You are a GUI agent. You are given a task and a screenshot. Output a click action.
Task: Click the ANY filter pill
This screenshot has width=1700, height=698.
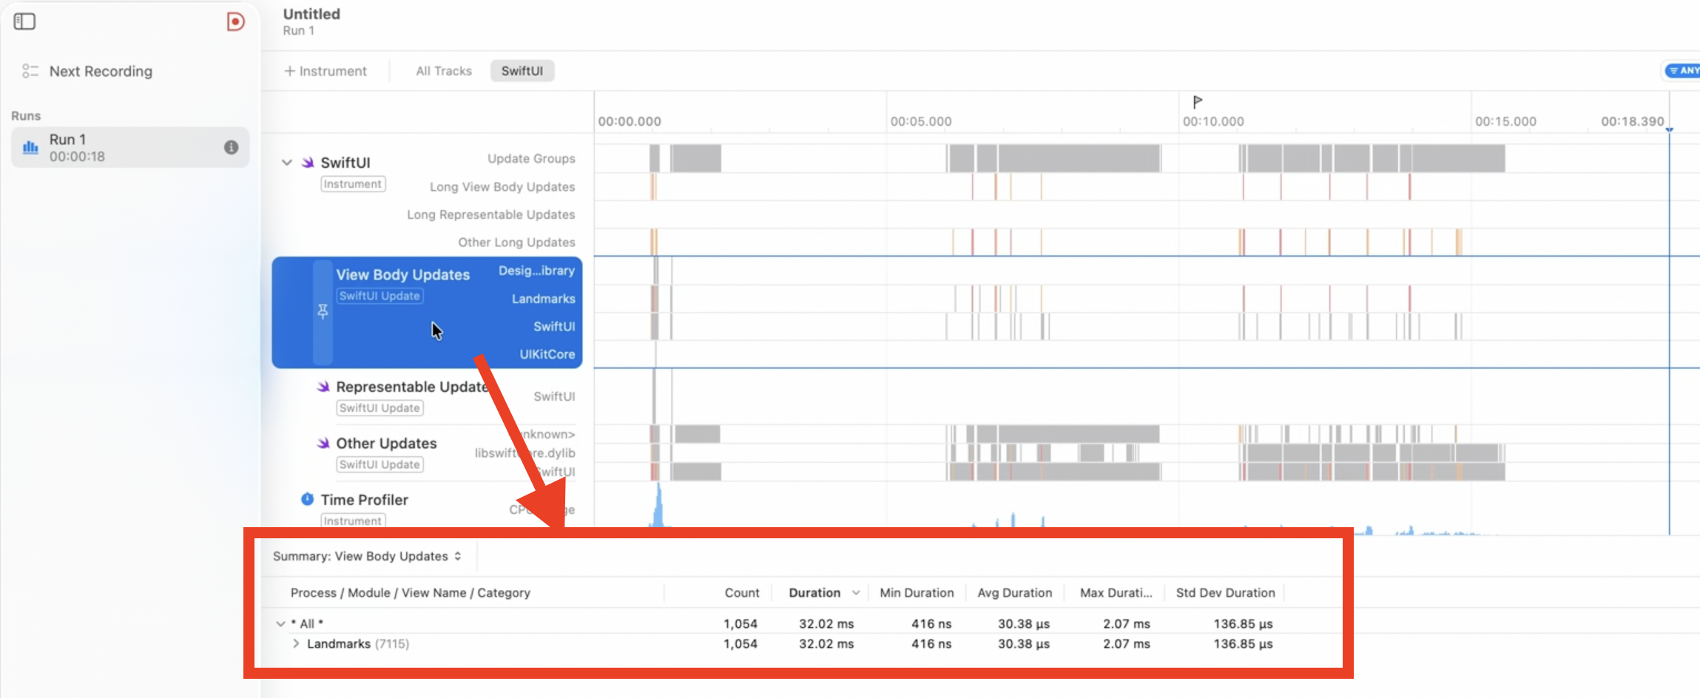1682,70
